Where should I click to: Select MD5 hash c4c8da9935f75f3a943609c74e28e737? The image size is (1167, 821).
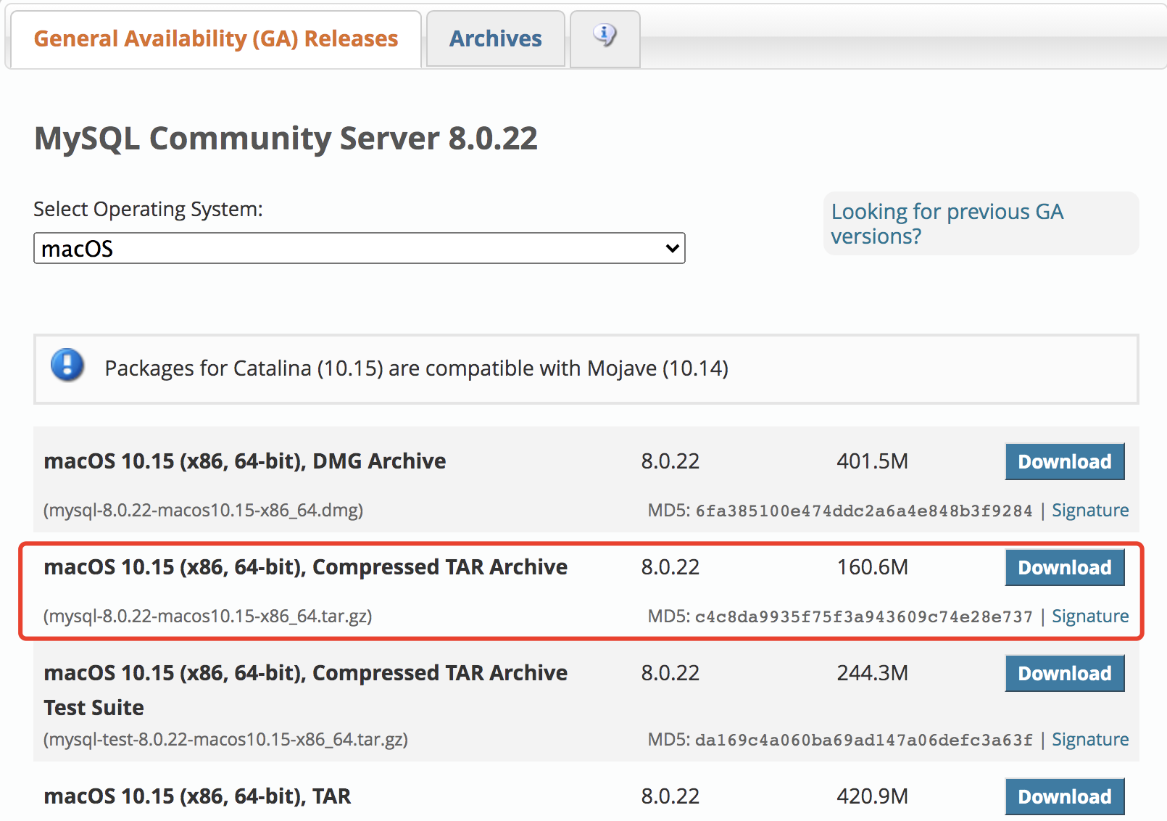(864, 617)
